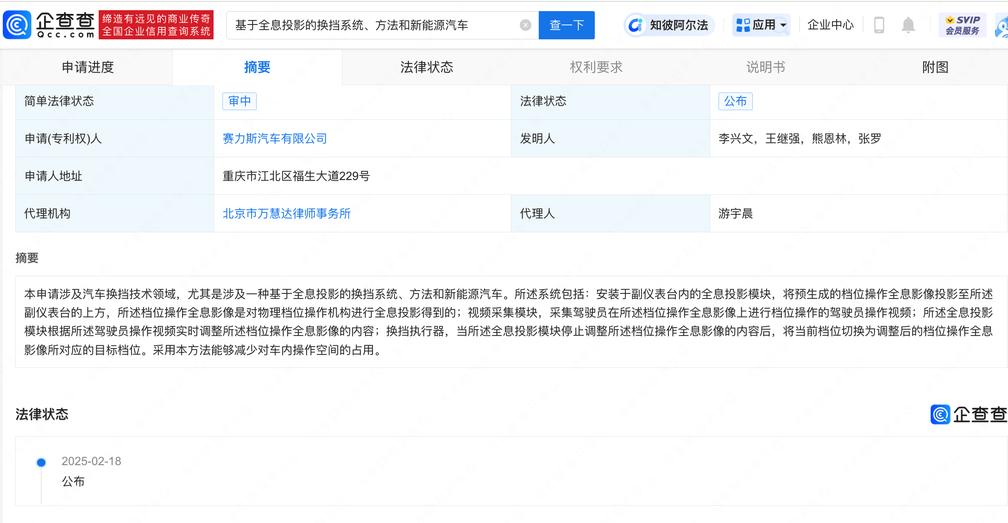Click the 代理机构 label cell
Viewport: 1008px width, 523px height.
point(114,213)
